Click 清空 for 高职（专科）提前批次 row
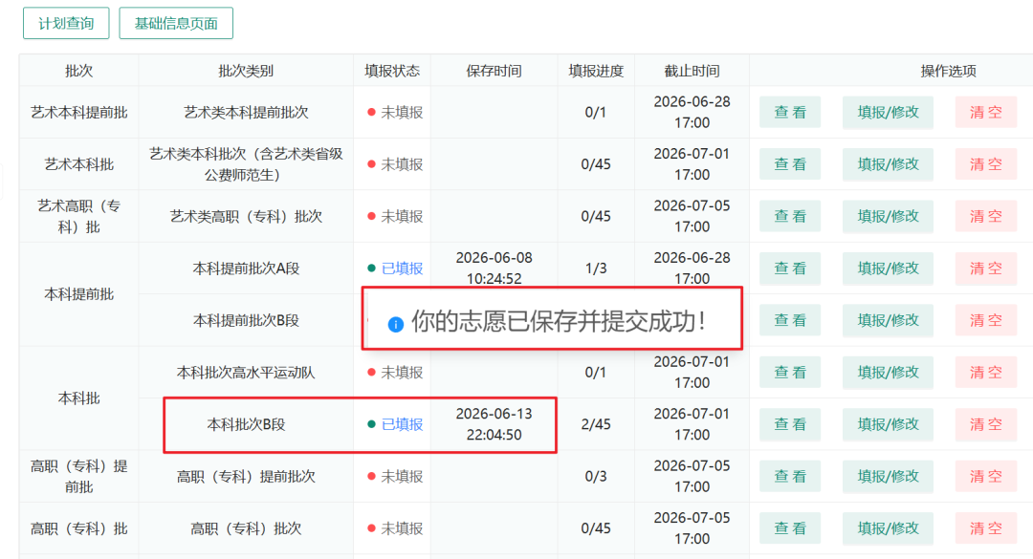The height and width of the screenshot is (559, 1033). pyautogui.click(x=985, y=476)
